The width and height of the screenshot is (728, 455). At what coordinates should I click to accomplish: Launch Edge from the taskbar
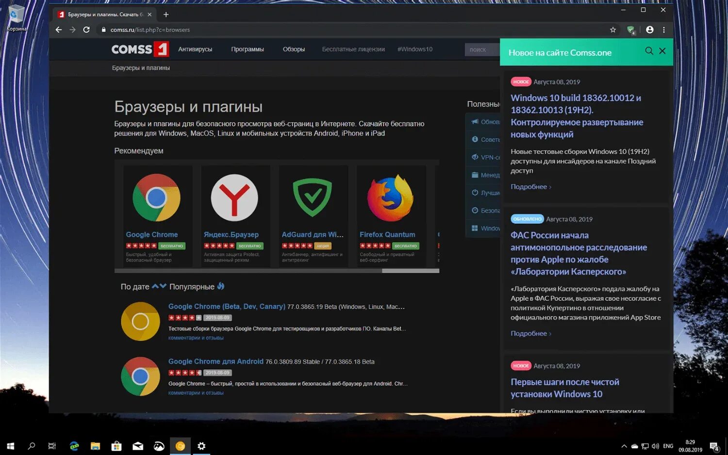(74, 446)
